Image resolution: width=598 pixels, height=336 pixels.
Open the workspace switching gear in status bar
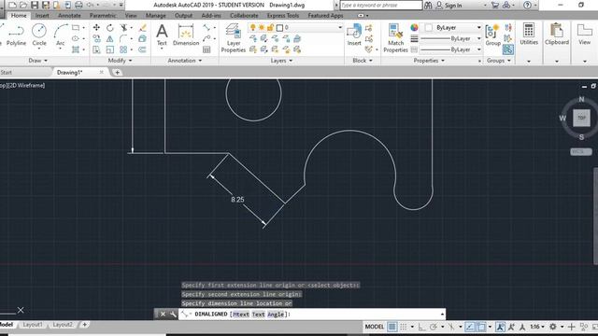point(552,327)
